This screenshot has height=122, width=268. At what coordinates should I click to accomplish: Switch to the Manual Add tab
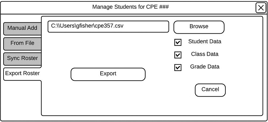[22, 28]
